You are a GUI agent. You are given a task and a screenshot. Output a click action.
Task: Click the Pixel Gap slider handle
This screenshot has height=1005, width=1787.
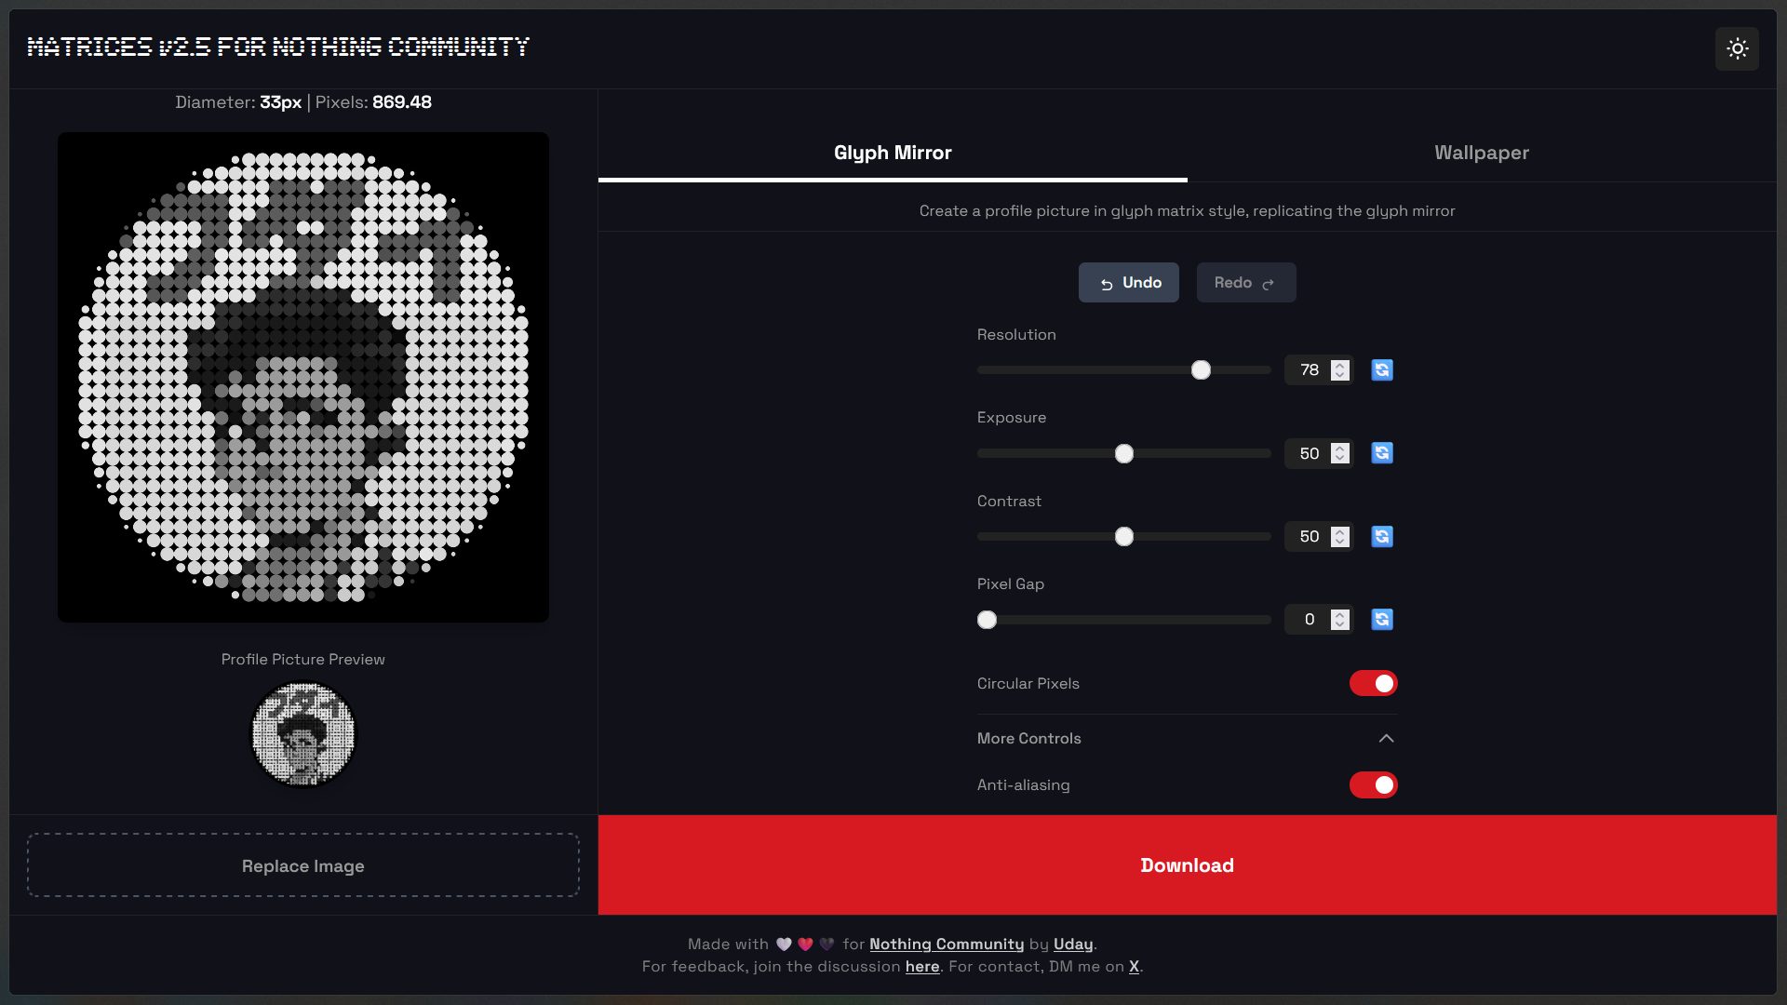pyautogui.click(x=988, y=620)
